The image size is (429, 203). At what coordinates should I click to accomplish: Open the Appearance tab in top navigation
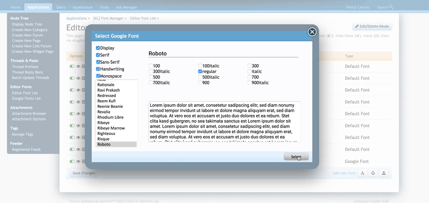coord(82,8)
